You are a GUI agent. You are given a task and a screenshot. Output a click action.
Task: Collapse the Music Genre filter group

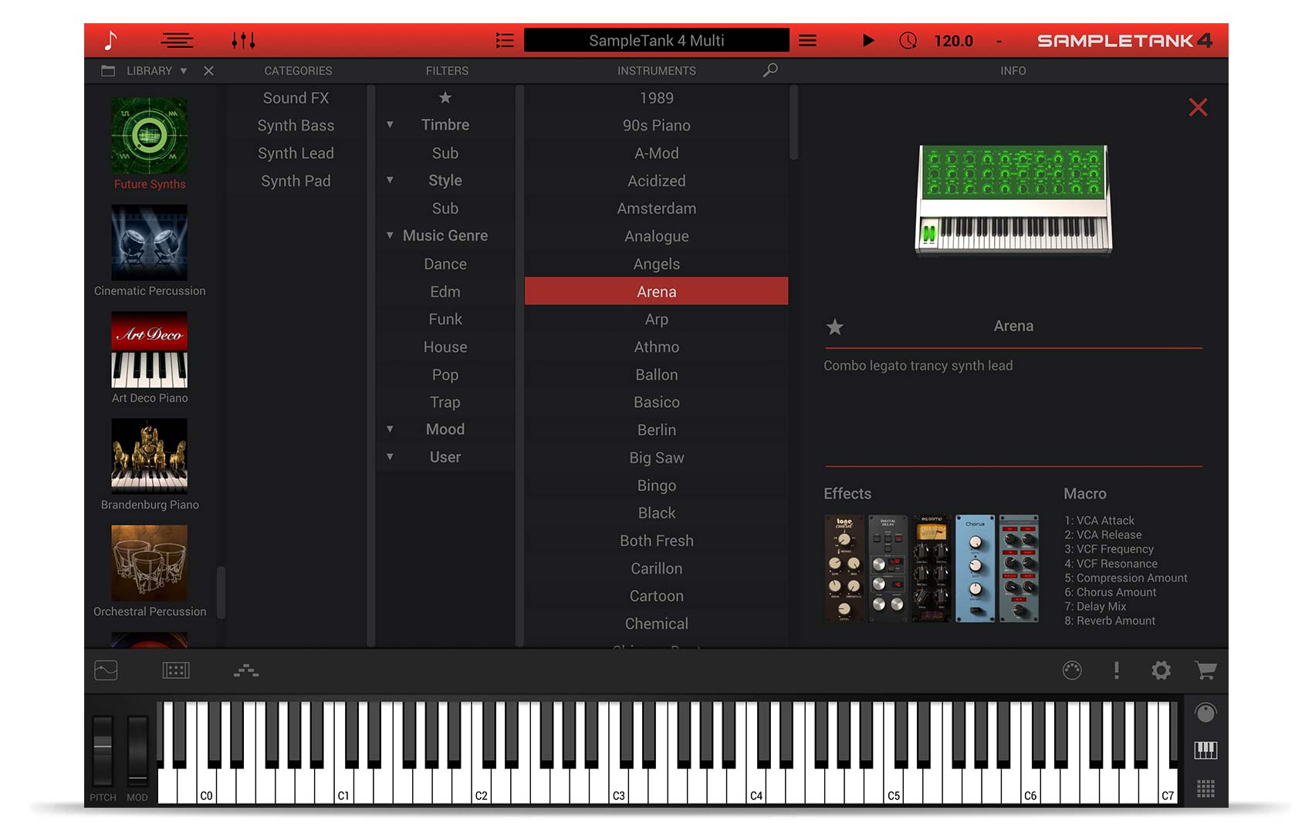coord(390,236)
